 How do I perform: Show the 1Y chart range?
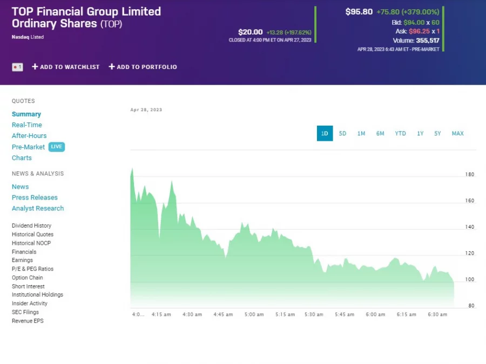click(420, 134)
